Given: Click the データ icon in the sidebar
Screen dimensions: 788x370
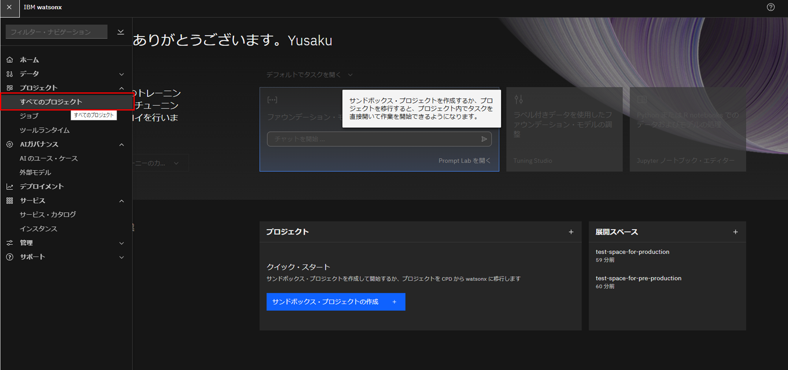Looking at the screenshot, I should pyautogui.click(x=10, y=74).
